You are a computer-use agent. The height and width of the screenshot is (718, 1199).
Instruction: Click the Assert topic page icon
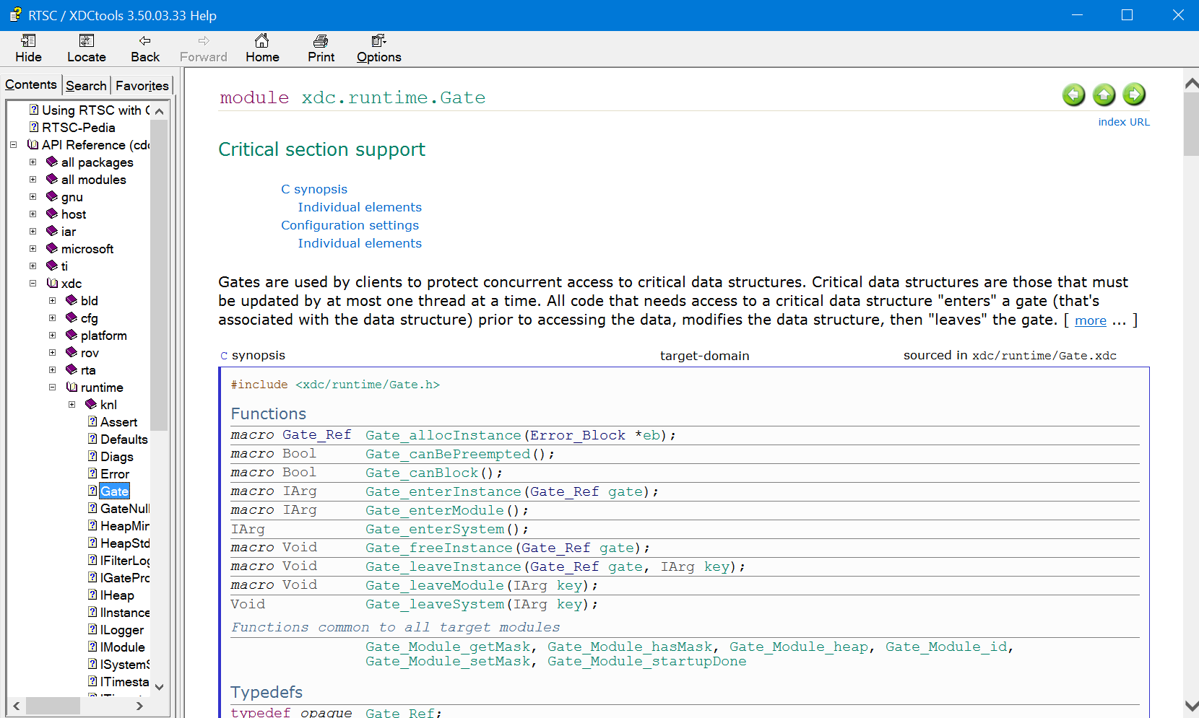pos(92,421)
